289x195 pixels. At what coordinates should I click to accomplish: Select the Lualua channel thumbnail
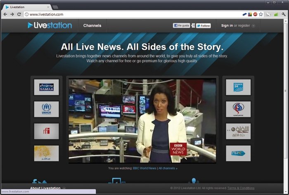[238, 131]
